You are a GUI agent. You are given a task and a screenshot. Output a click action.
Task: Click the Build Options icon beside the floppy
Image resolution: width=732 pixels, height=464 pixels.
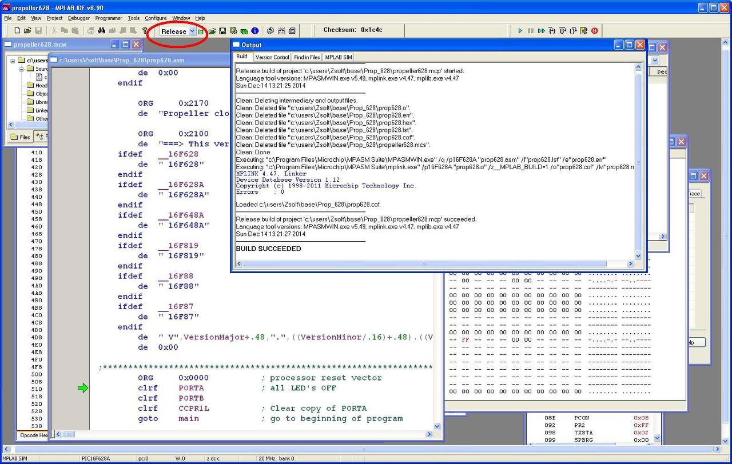click(233, 31)
